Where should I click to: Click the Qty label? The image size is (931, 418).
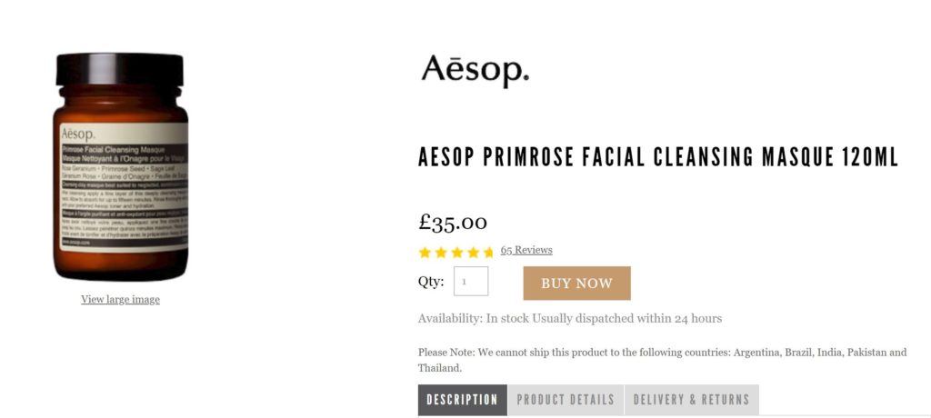pos(431,282)
